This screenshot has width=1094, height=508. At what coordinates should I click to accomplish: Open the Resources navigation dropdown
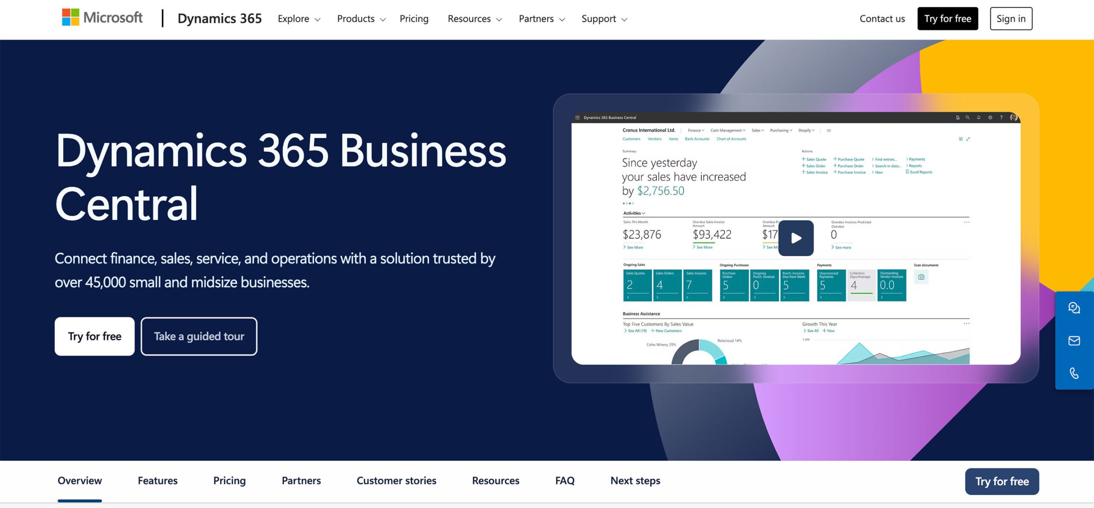(474, 19)
